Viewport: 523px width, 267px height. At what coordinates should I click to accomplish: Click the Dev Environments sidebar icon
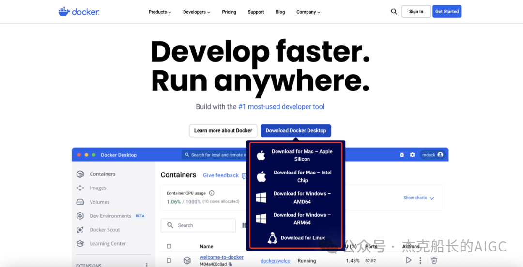click(x=80, y=216)
